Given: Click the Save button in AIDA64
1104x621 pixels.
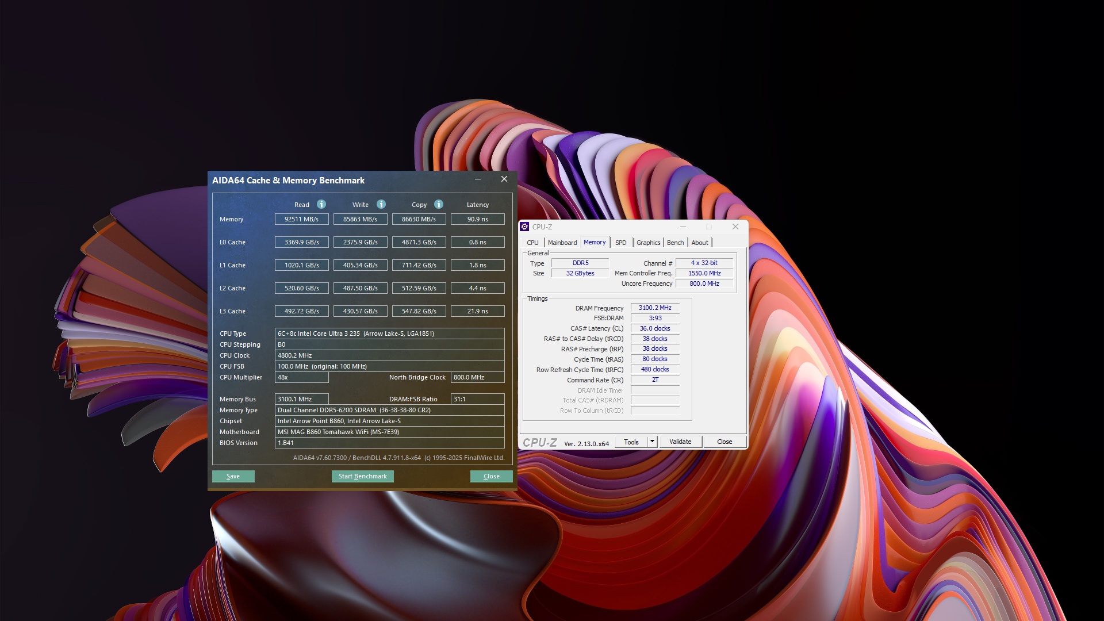Looking at the screenshot, I should [x=233, y=476].
